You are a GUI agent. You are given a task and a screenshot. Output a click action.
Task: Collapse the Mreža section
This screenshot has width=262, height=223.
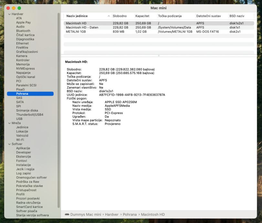[x=9, y=123]
